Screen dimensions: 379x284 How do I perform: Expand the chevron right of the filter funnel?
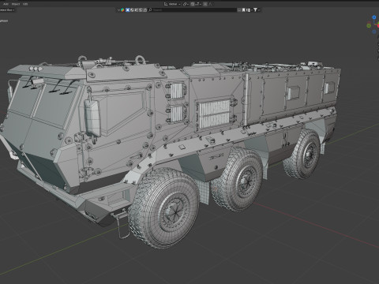click(x=259, y=10)
